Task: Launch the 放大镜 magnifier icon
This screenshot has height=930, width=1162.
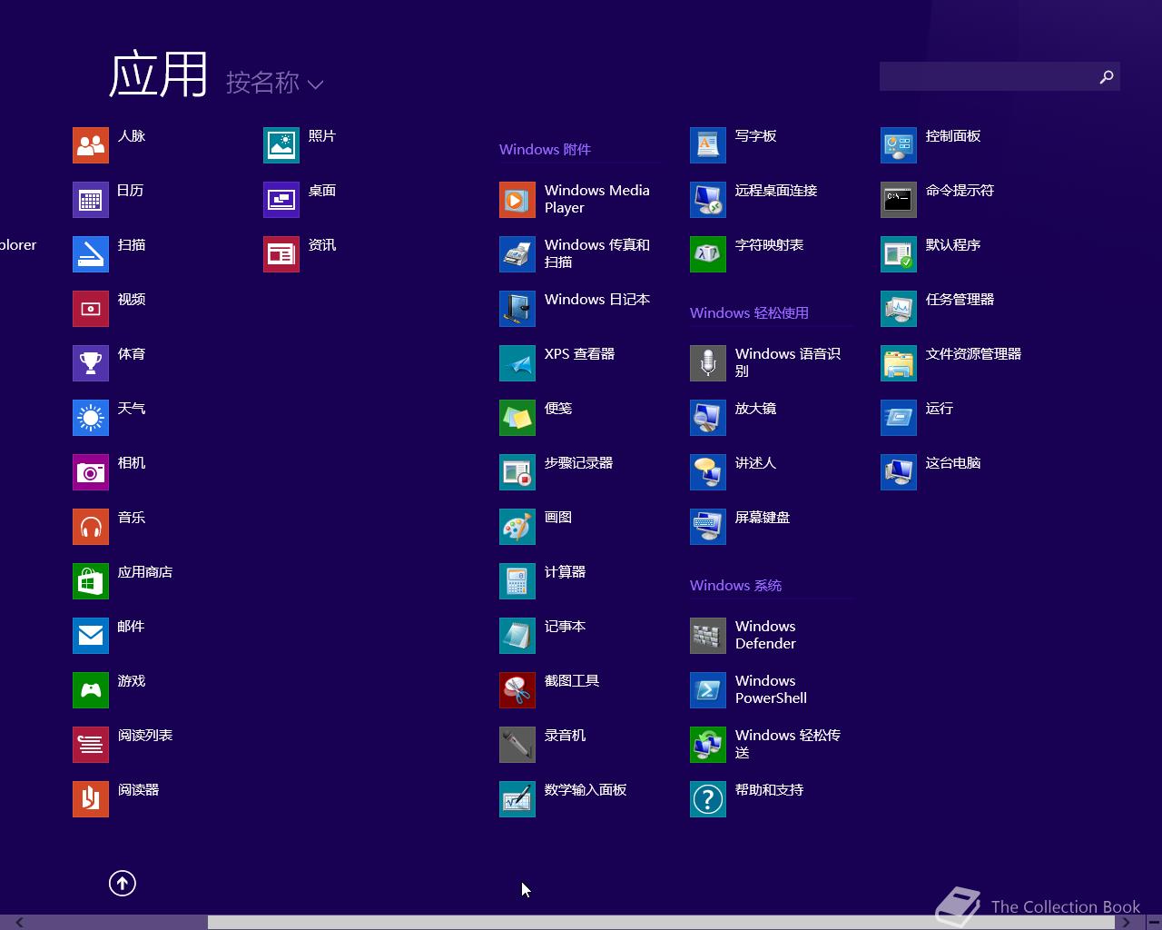Action: coord(708,418)
